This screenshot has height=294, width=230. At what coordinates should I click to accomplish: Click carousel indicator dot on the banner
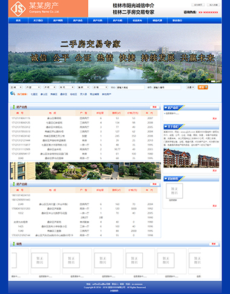click(213, 81)
